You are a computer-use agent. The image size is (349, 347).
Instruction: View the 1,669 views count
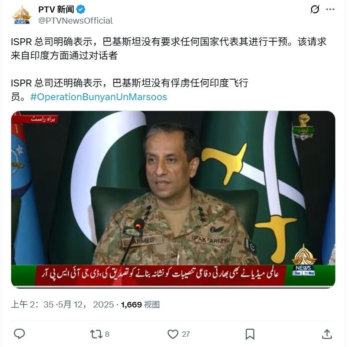(x=140, y=304)
